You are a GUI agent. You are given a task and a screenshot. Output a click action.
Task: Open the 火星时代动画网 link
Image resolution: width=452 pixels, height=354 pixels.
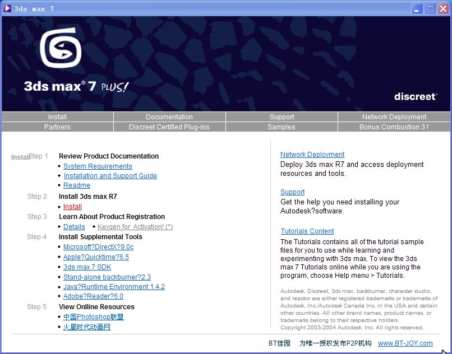click(87, 327)
